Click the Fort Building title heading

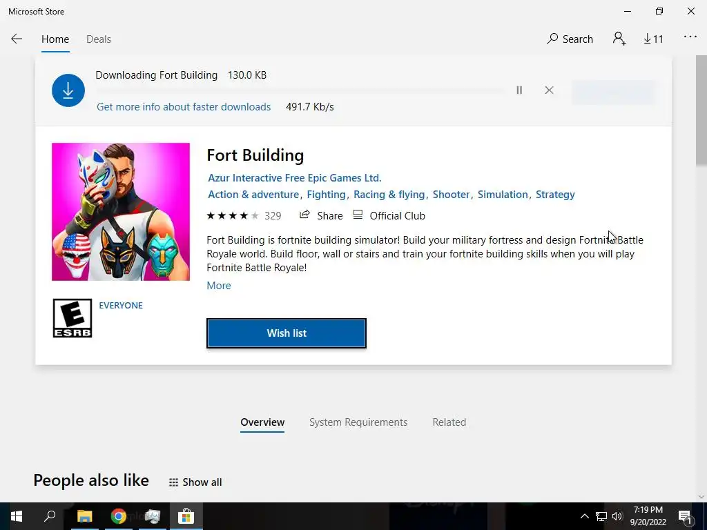(255, 155)
